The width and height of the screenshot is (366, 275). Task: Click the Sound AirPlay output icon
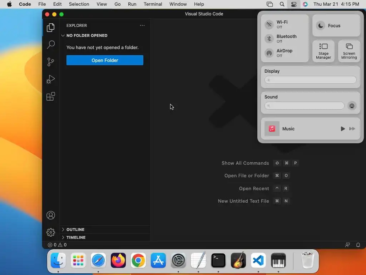point(352,106)
